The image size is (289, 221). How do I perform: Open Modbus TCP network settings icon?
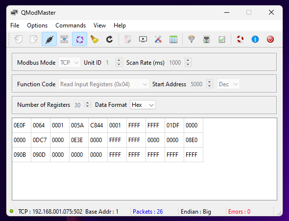point(207,39)
